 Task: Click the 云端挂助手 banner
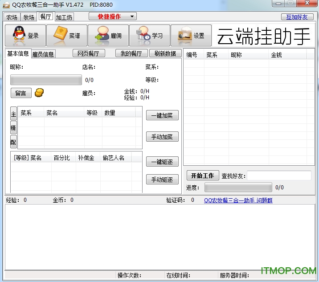point(263,36)
